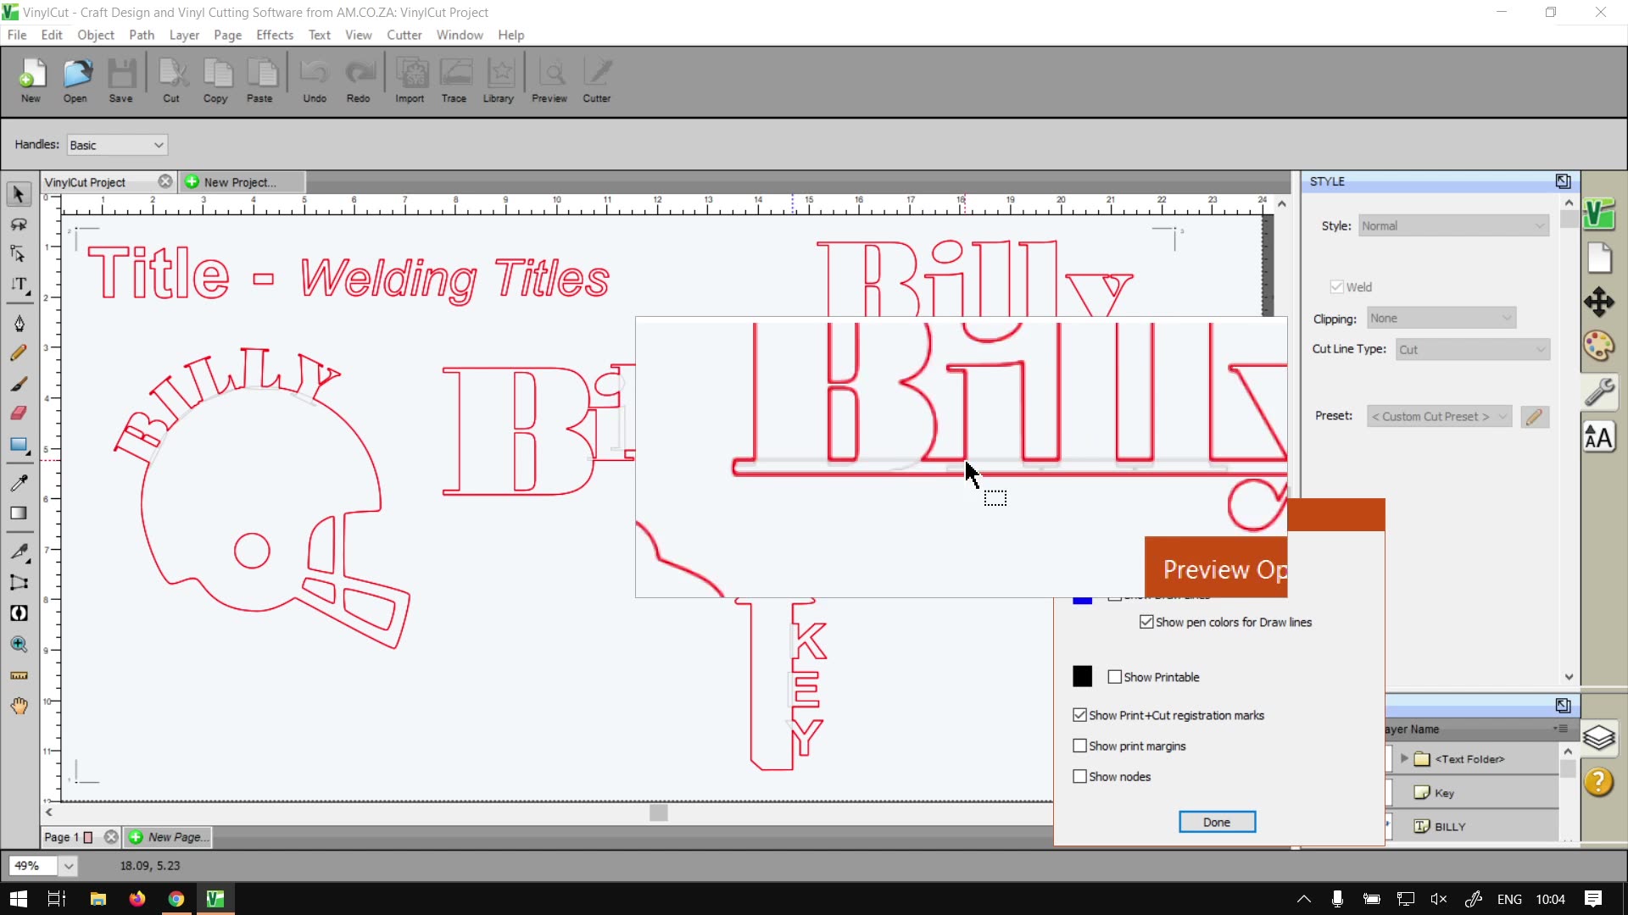This screenshot has width=1628, height=915.
Task: Switch to the New Project tab
Action: coord(239,182)
